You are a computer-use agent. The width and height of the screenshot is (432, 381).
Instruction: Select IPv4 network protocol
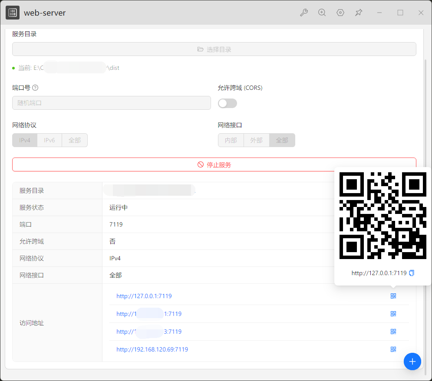(x=25, y=140)
